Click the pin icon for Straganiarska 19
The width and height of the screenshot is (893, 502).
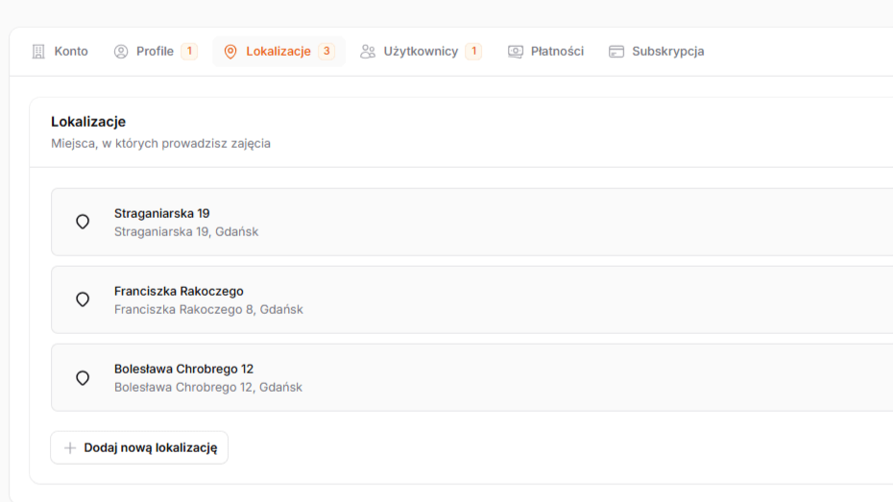(x=83, y=222)
